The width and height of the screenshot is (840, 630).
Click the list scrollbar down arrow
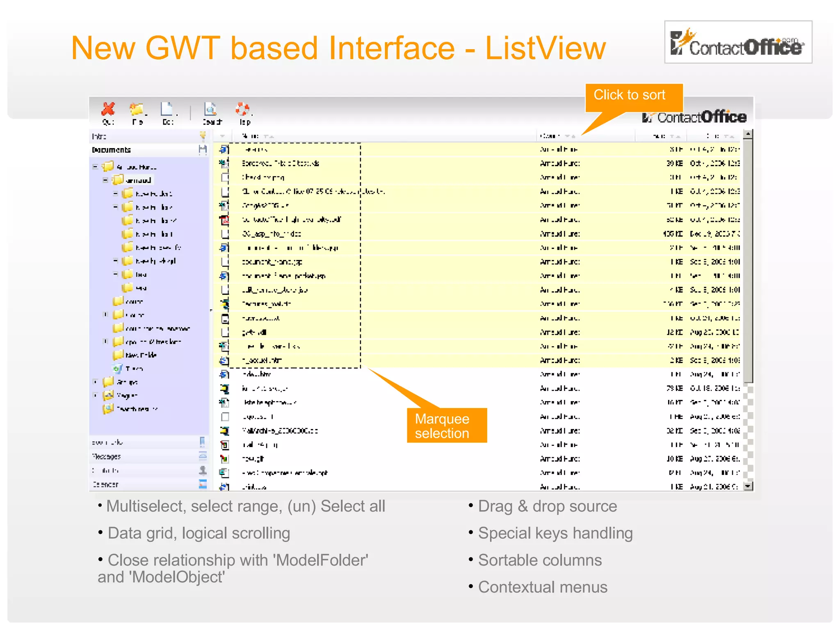point(748,486)
